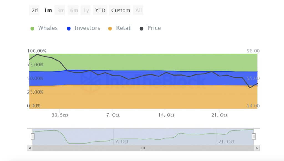Click the 14. Oct axis label
The image size is (284, 161).
pos(166,115)
